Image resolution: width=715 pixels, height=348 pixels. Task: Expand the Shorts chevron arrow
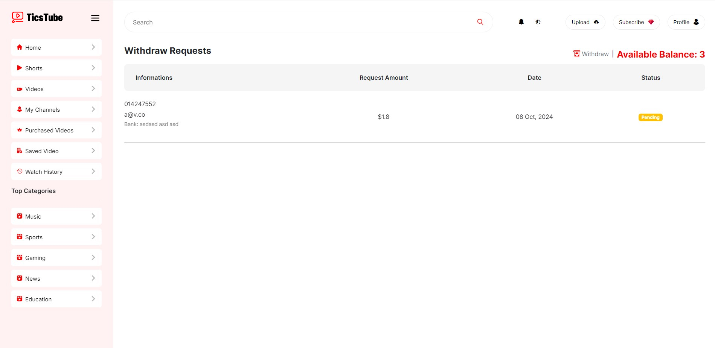tap(93, 68)
